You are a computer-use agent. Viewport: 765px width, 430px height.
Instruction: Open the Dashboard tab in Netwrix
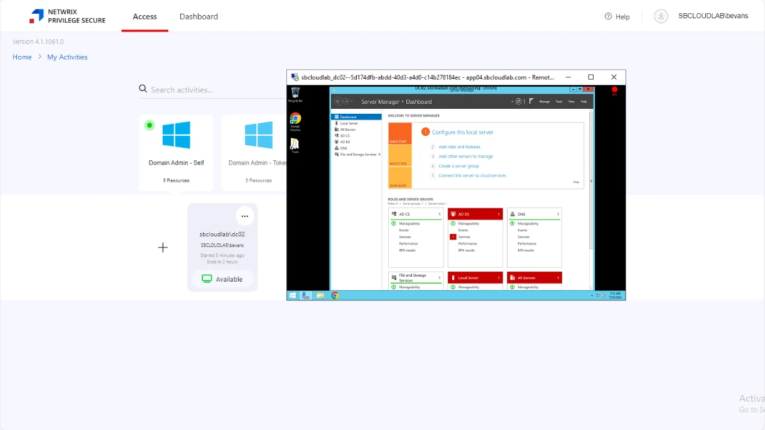[198, 16]
